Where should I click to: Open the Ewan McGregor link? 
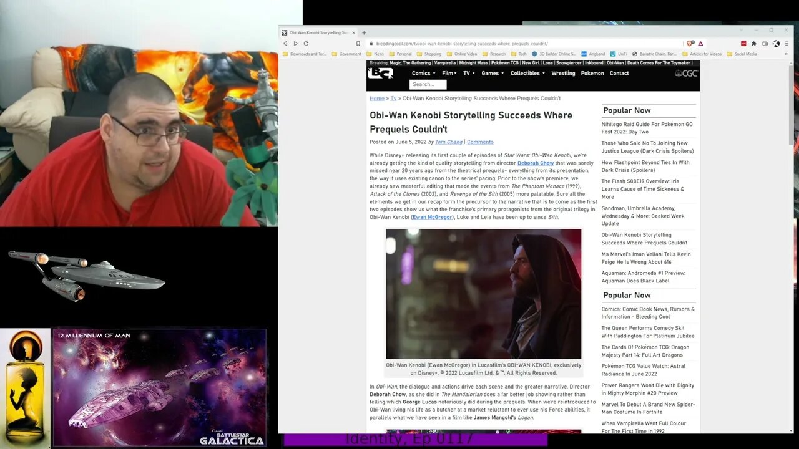pyautogui.click(x=432, y=217)
